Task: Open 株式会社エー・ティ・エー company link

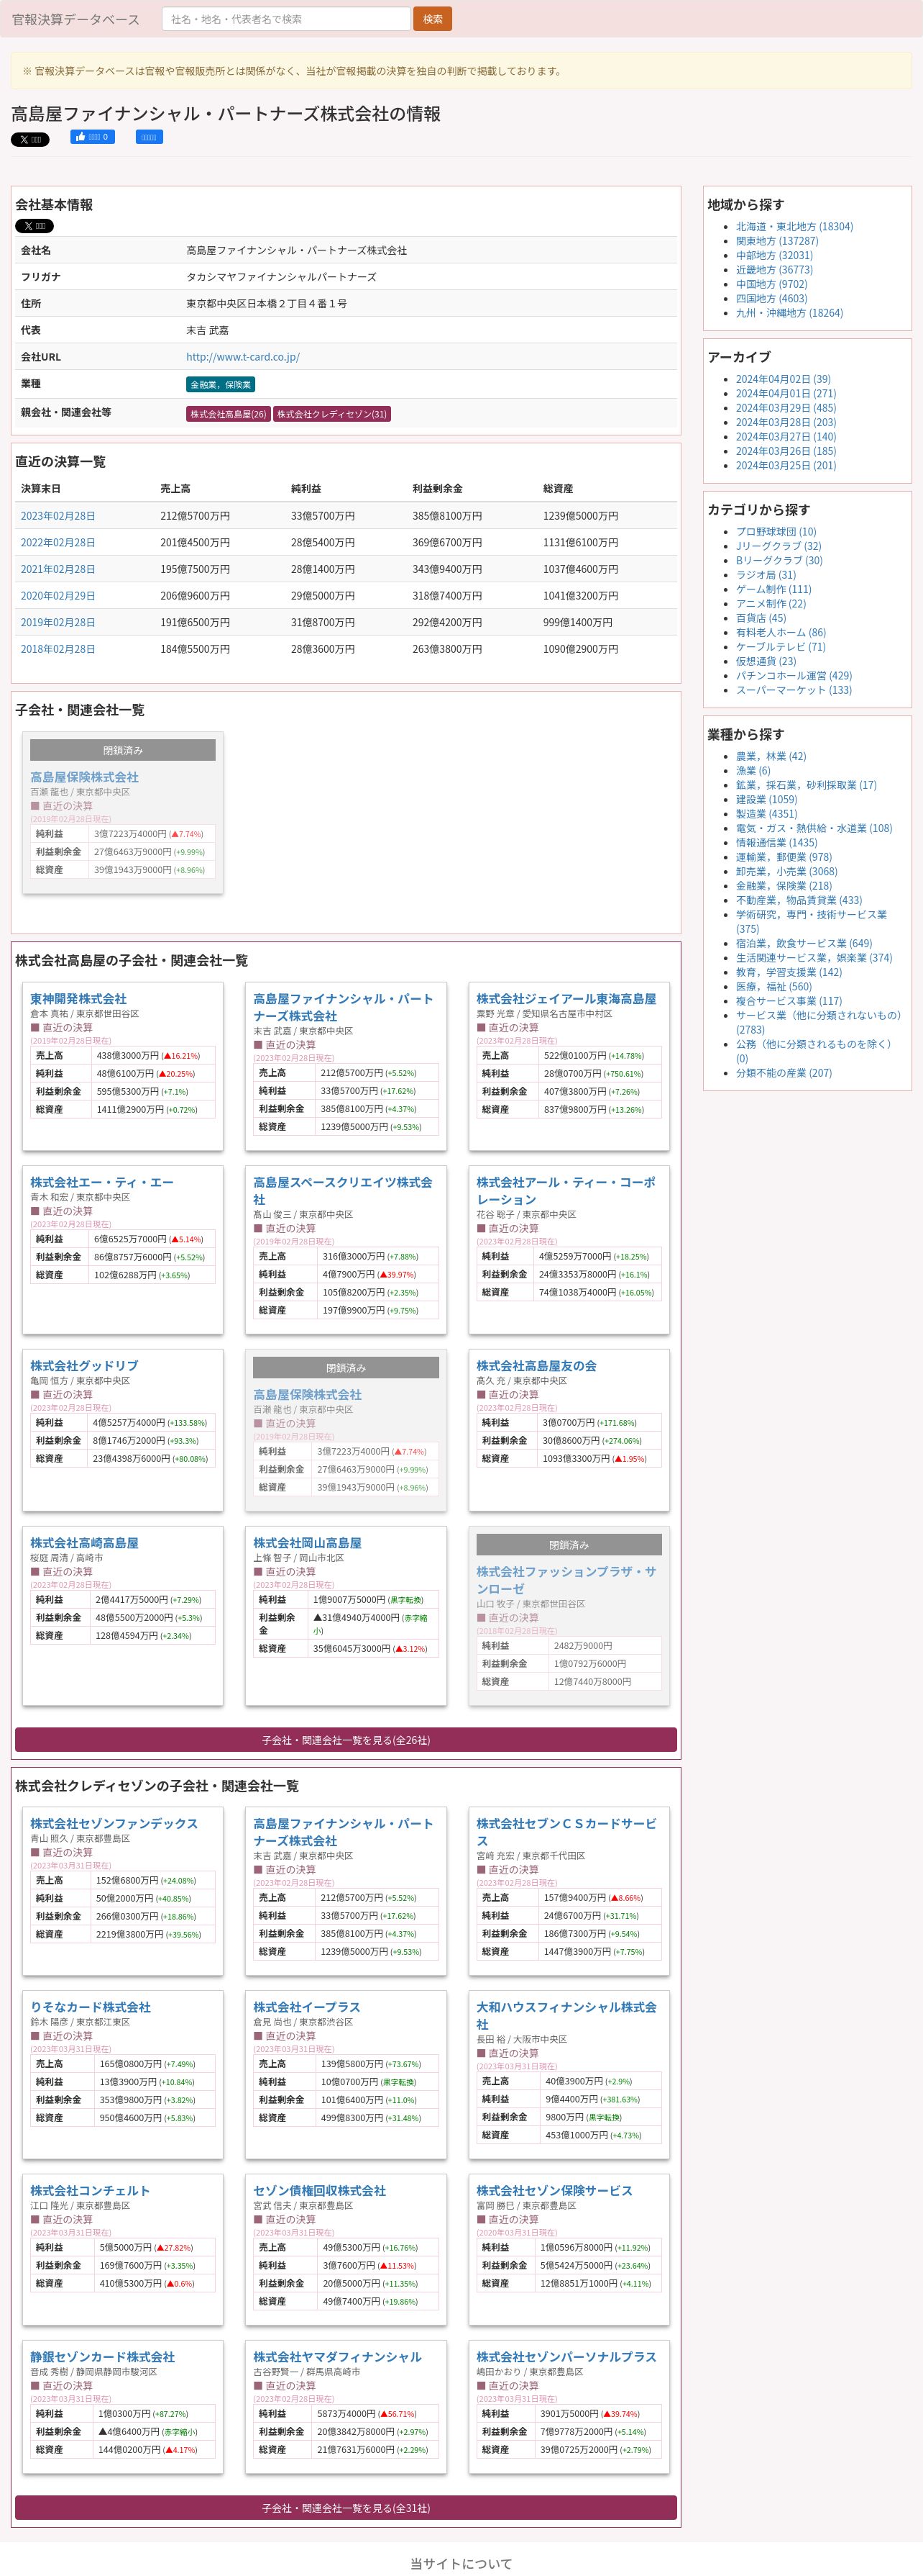Action: [102, 1183]
